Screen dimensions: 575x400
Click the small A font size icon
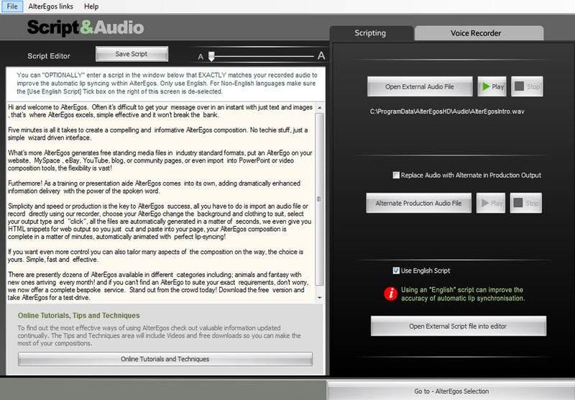coord(201,57)
